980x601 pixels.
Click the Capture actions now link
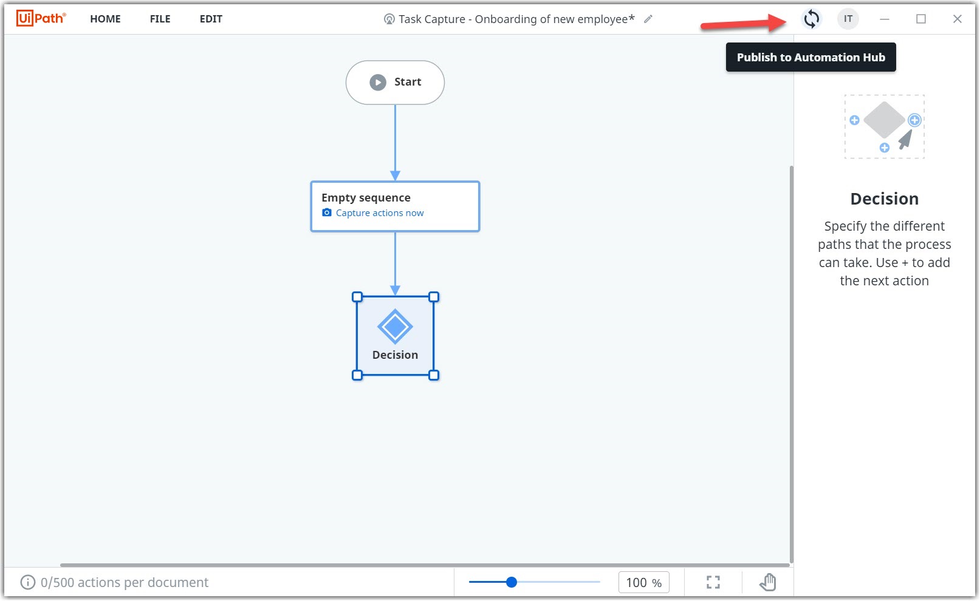pos(379,212)
